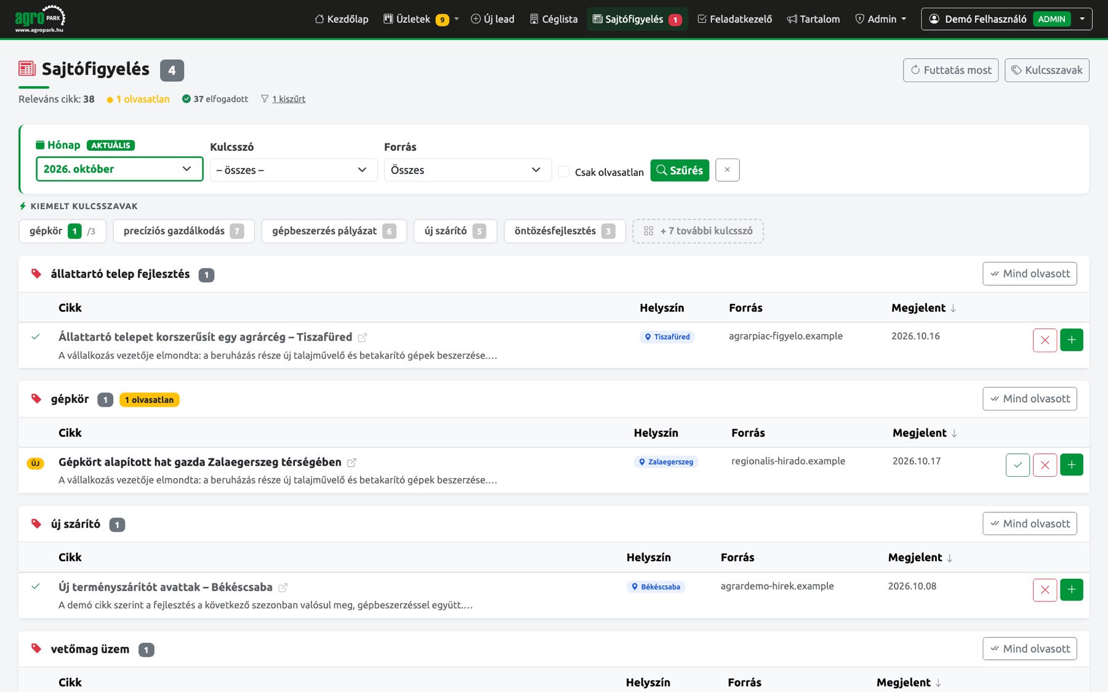This screenshot has width=1108, height=692.
Task: Select the precíziós gazdálkodás keyword chip
Action: coord(183,231)
